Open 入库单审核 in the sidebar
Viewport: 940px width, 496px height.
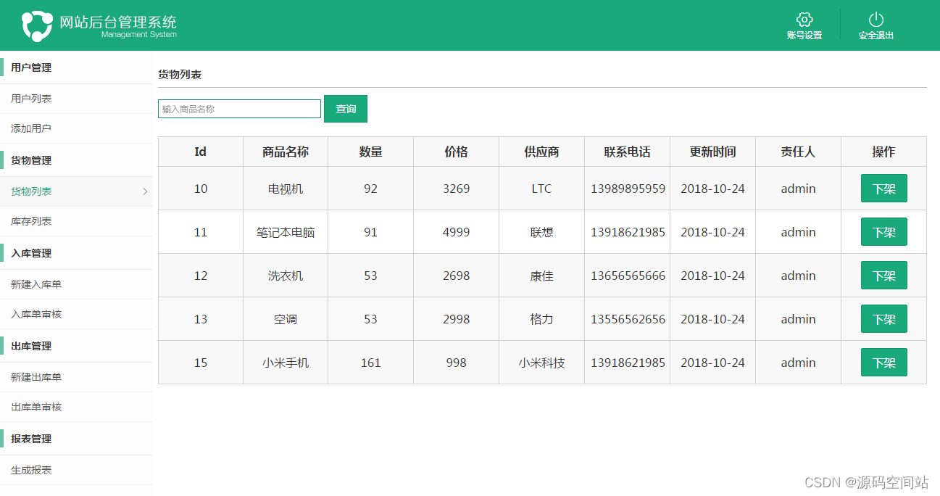coord(36,314)
